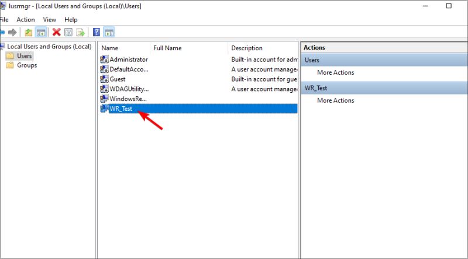Click the Guest user account icon
The image size is (468, 259).
(x=104, y=79)
